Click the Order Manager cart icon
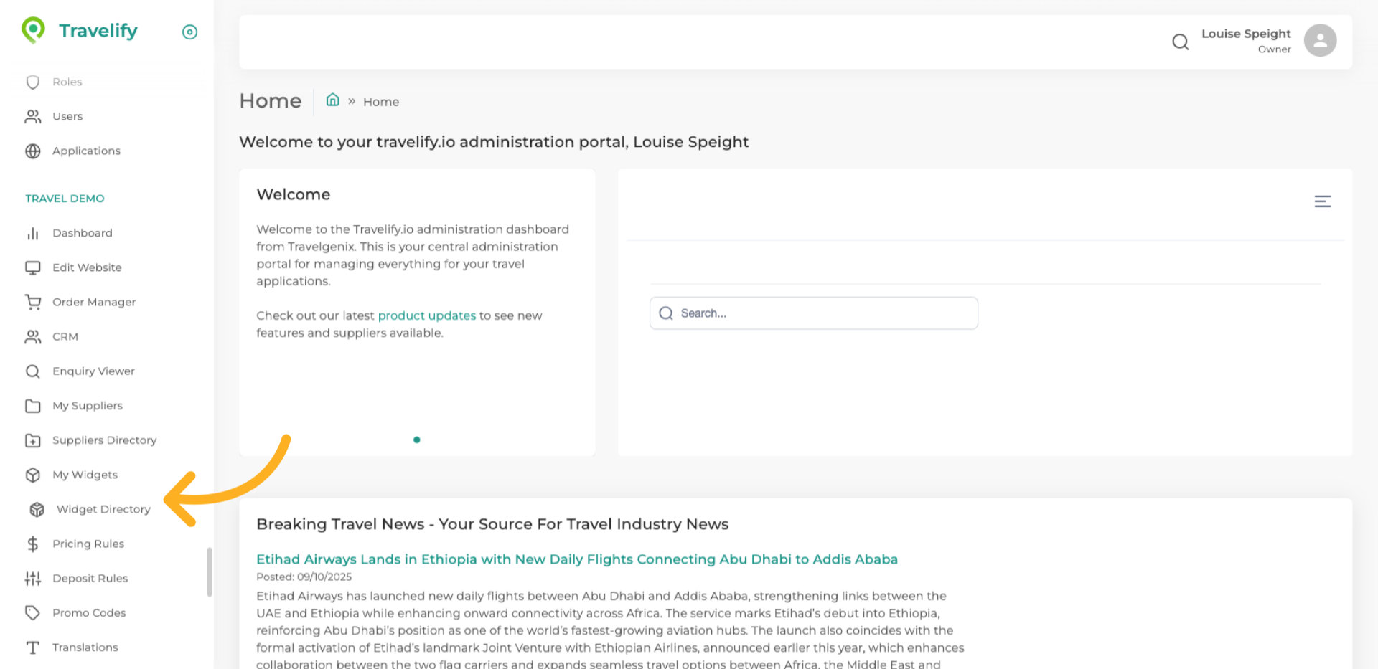Viewport: 1378px width, 669px height. tap(33, 303)
